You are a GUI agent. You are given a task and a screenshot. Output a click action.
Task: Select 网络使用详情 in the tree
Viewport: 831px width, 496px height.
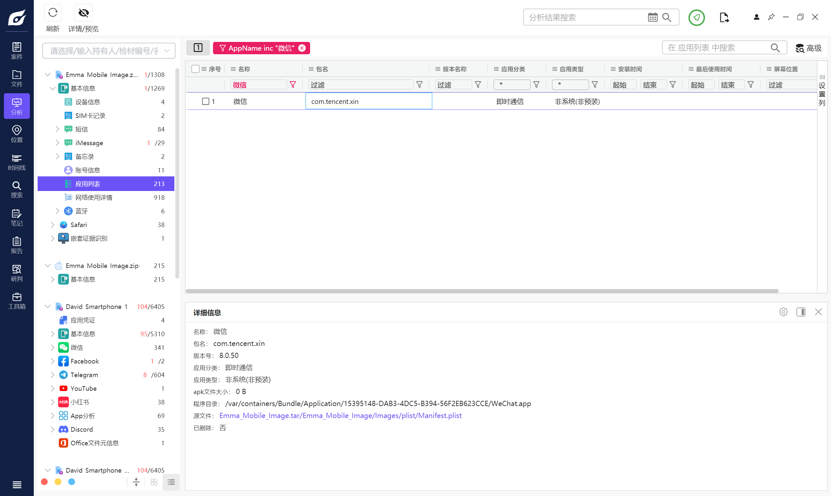[x=94, y=197]
